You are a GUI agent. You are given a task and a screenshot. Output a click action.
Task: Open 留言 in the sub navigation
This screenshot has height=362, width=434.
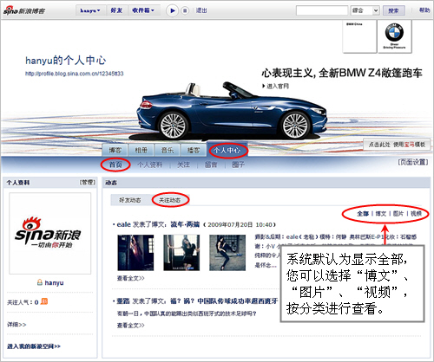pos(211,165)
